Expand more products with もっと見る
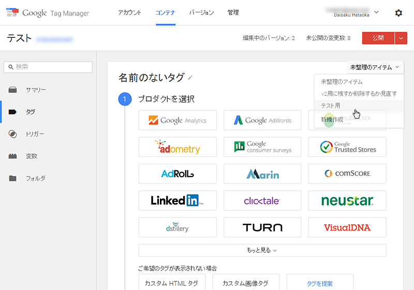This screenshot has width=414, height=290. [262, 250]
